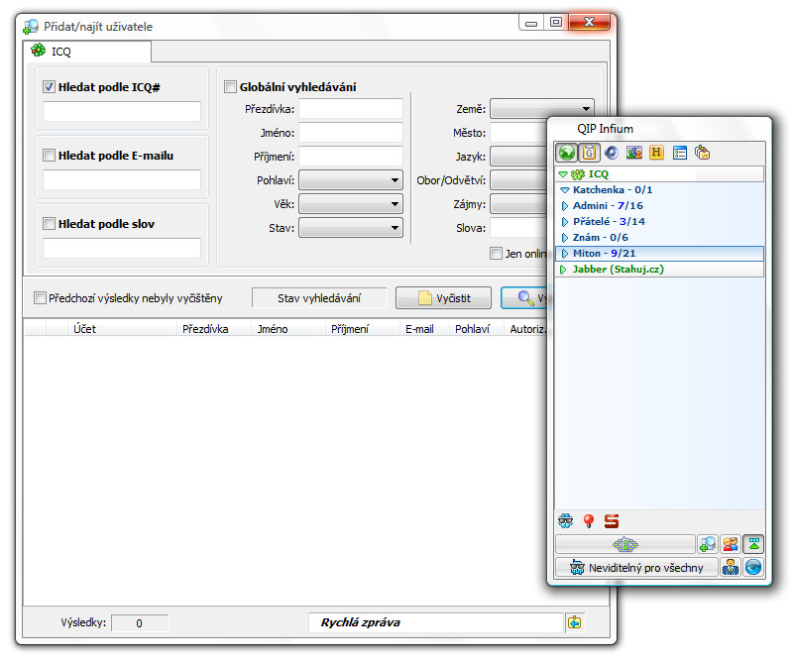The height and width of the screenshot is (665, 791).
Task: Click the blue eye visibility icon in QIP
Action: (753, 568)
